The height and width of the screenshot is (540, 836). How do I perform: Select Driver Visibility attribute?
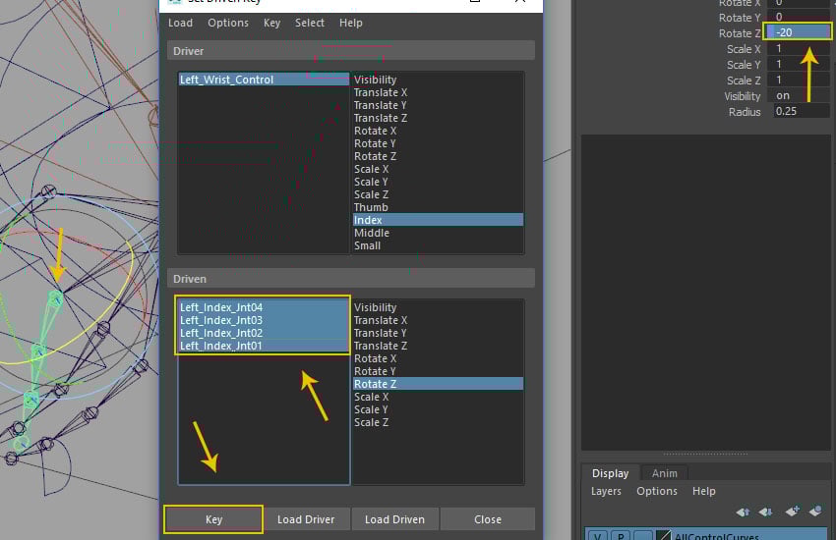pos(438,80)
